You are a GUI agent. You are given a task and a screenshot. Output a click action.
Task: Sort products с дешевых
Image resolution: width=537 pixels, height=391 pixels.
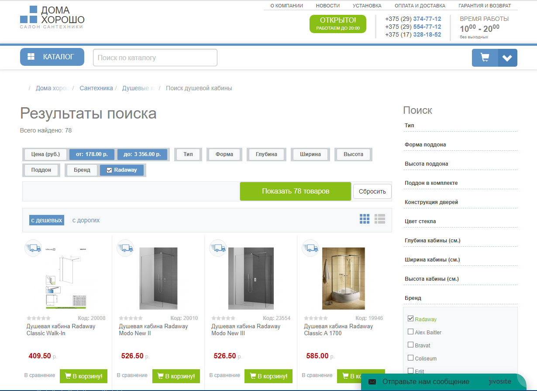click(x=47, y=220)
